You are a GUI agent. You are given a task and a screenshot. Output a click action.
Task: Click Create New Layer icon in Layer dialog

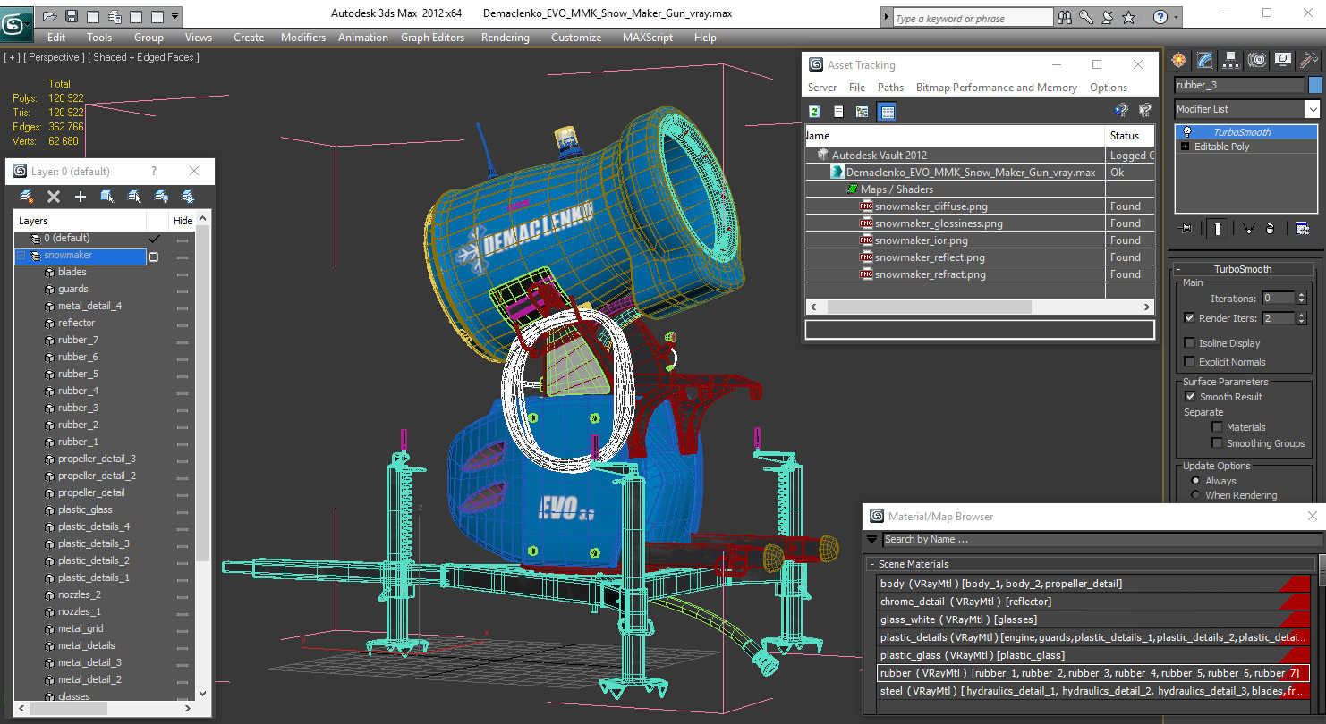click(27, 197)
